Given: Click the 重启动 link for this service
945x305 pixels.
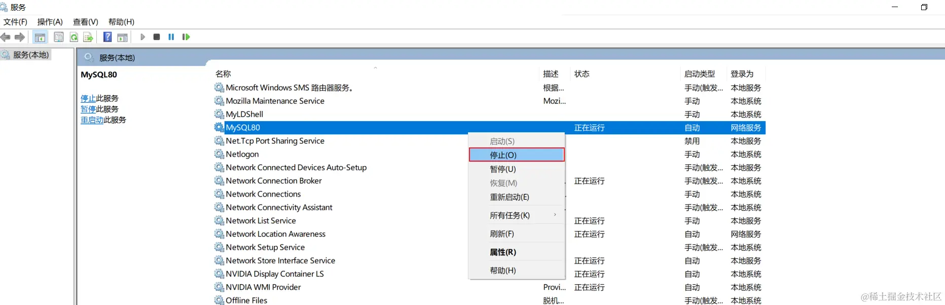Looking at the screenshot, I should tap(92, 120).
